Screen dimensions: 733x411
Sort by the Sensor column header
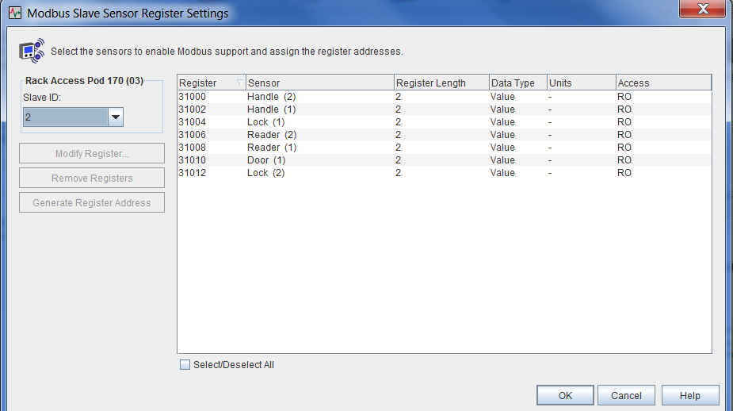point(320,83)
